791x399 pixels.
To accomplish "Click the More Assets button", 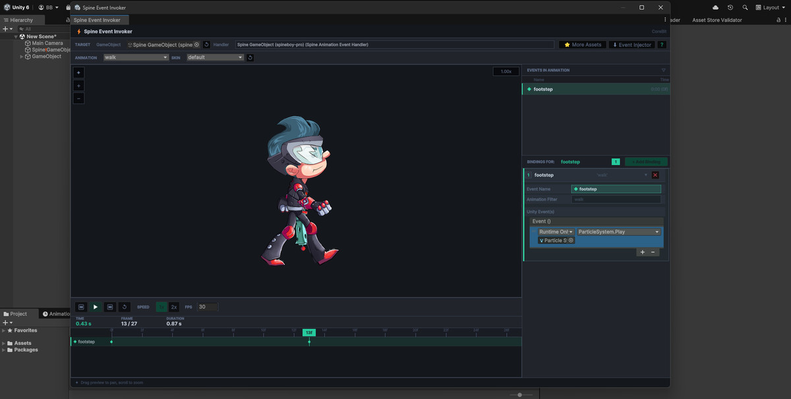I will 583,44.
